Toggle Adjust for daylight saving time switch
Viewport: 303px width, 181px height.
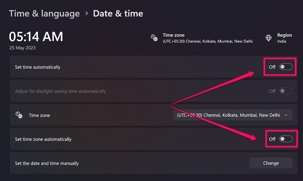coord(286,91)
